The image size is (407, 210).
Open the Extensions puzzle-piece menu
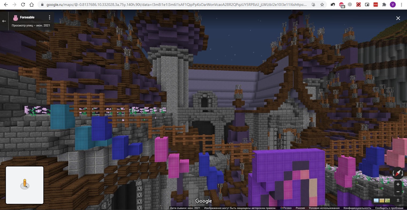384,5
